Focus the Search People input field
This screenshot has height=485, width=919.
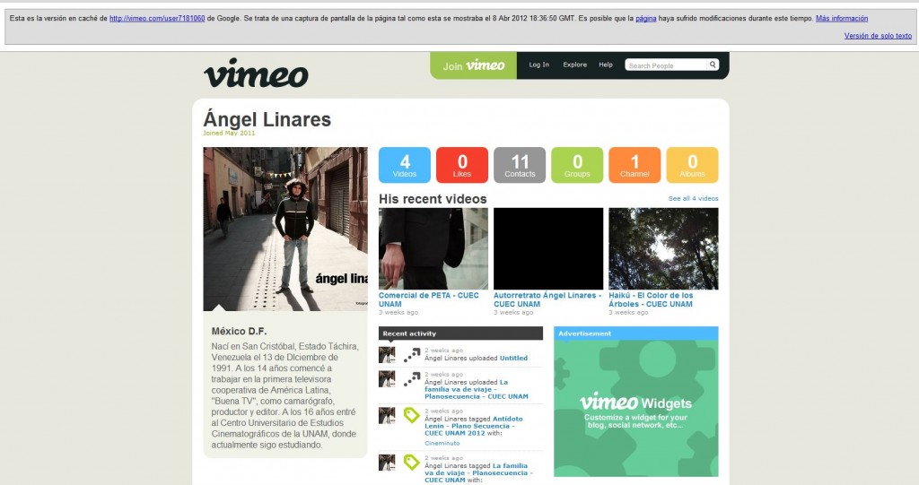coord(665,65)
